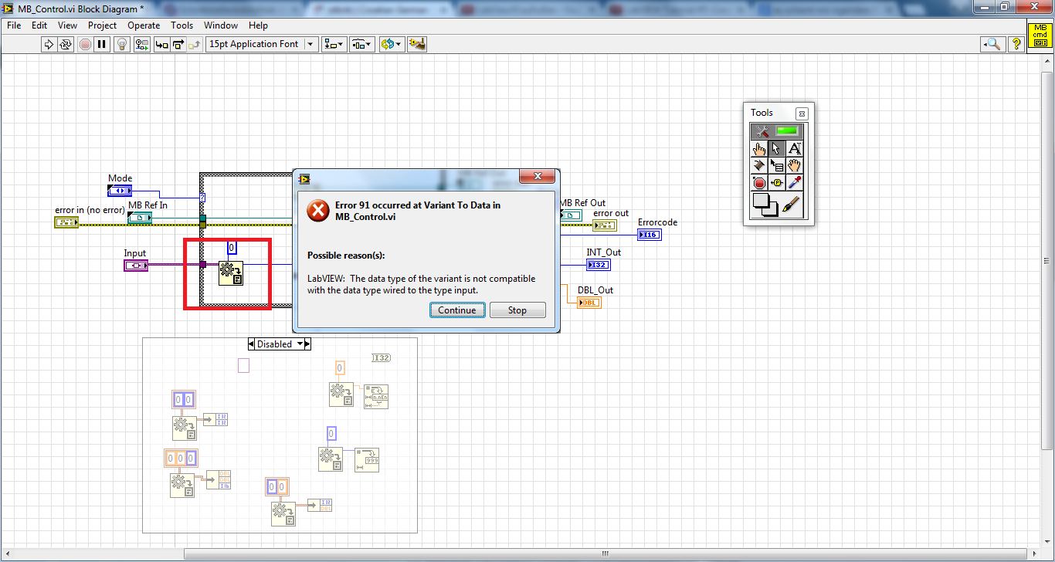The width and height of the screenshot is (1055, 562).
Task: Select the Operate Value hand tool
Action: 759,149
